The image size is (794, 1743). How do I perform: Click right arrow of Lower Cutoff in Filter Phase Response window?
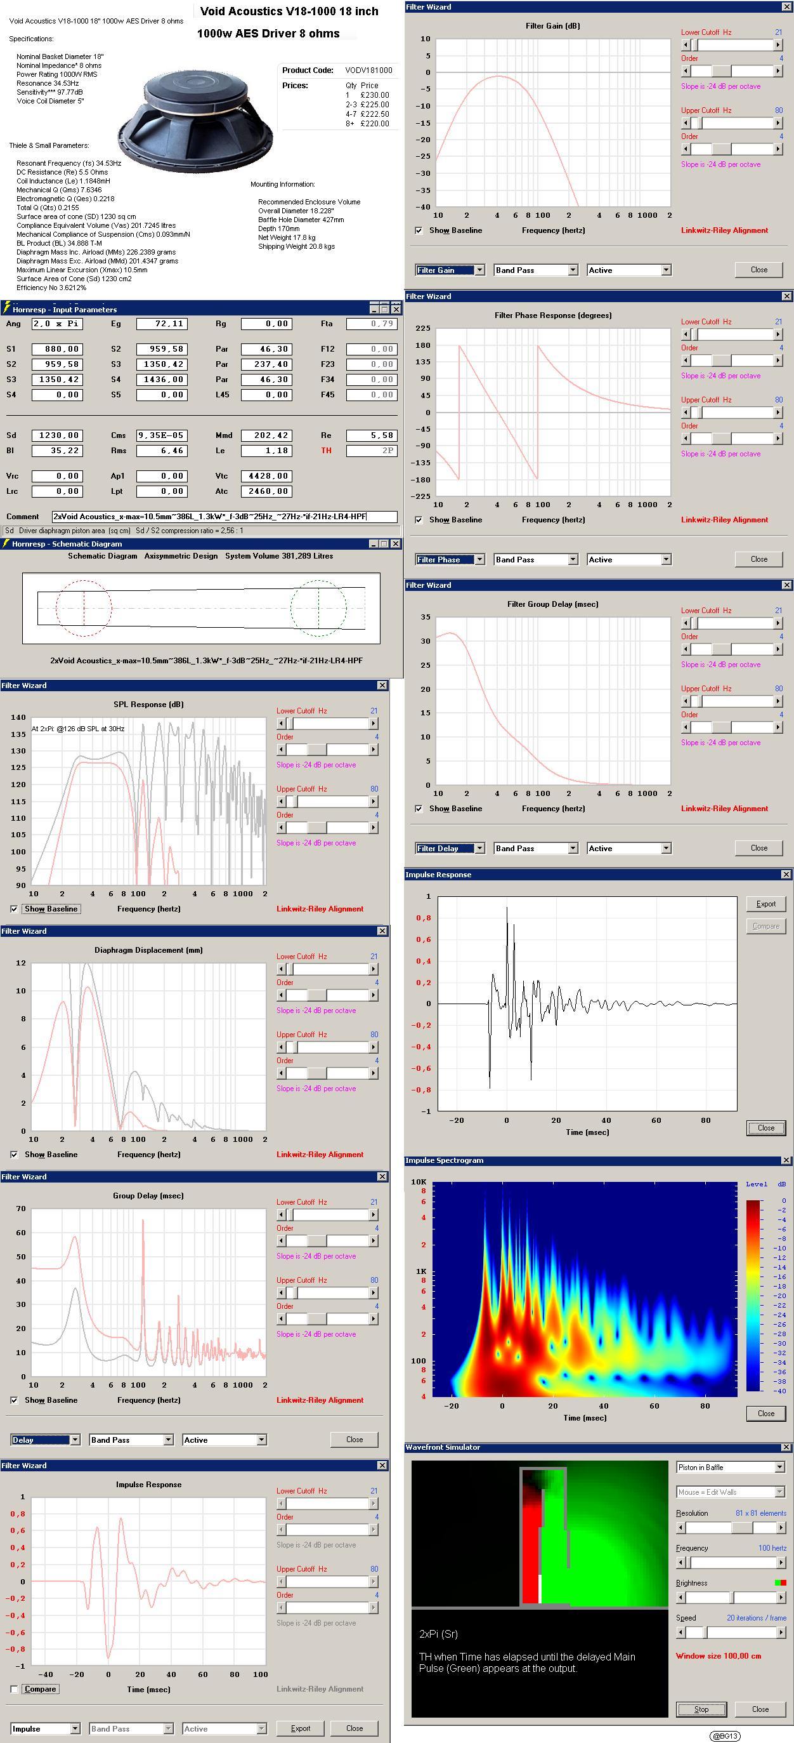[778, 335]
